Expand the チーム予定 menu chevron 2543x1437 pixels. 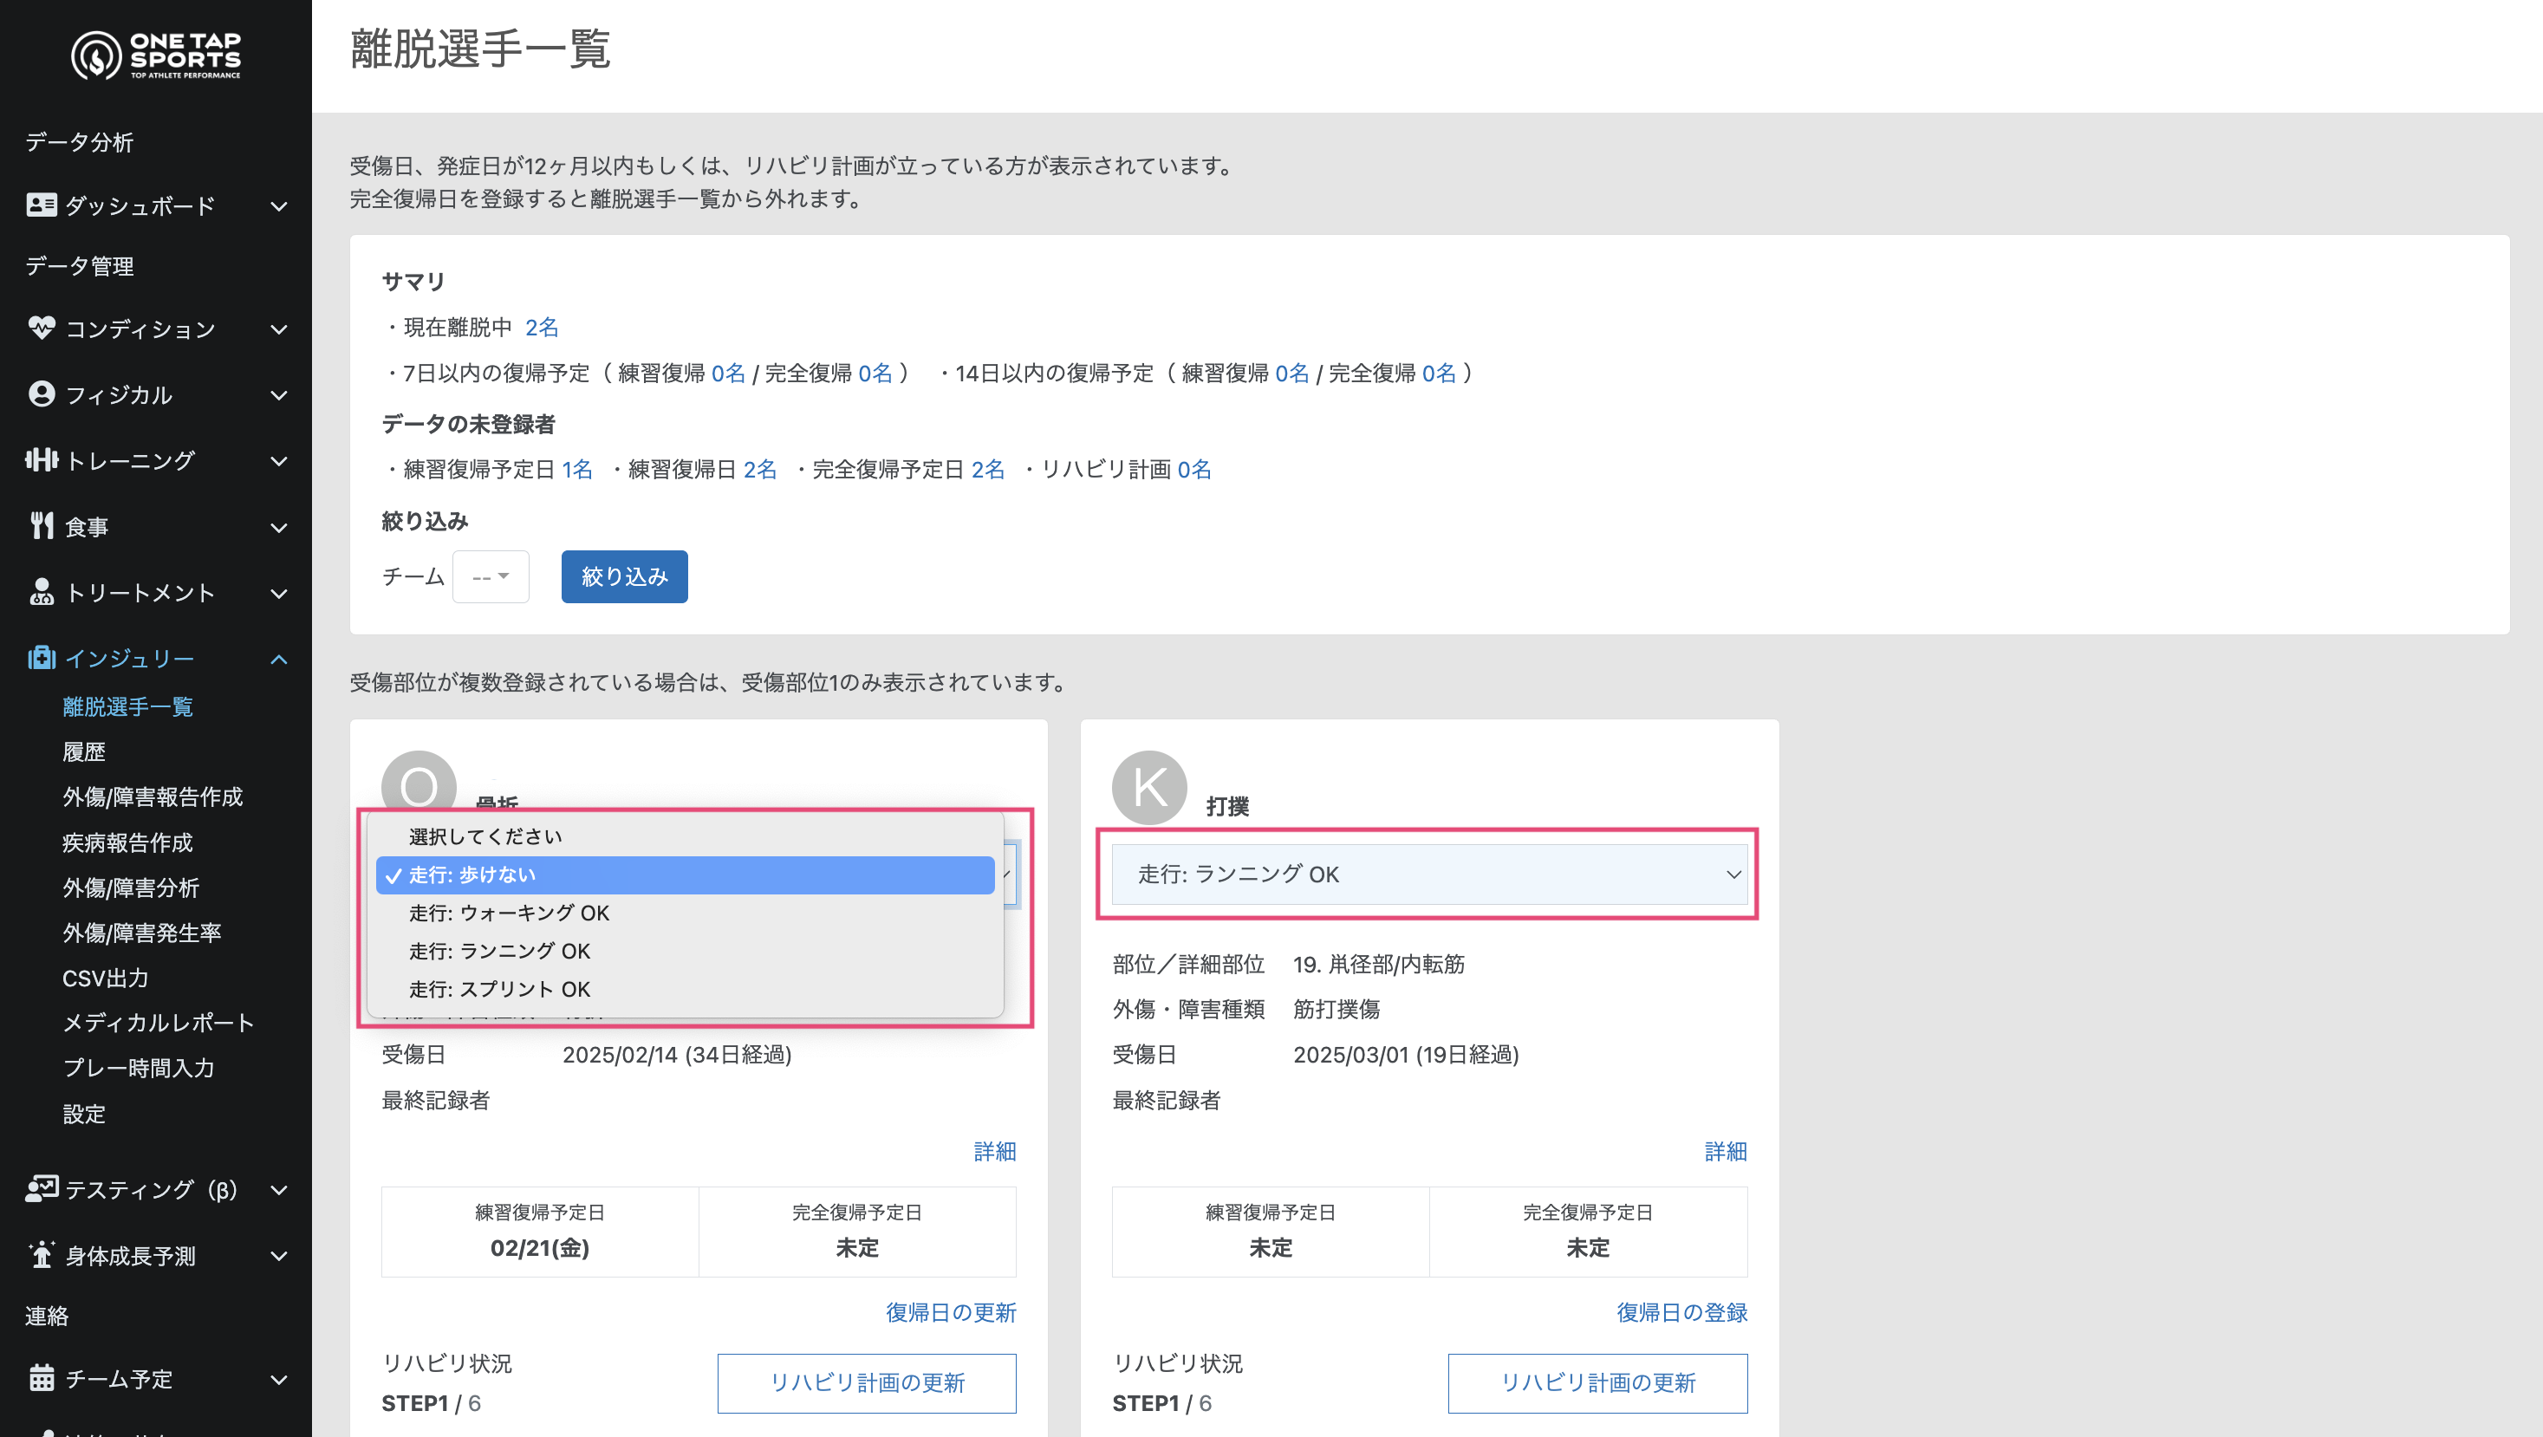click(x=279, y=1379)
